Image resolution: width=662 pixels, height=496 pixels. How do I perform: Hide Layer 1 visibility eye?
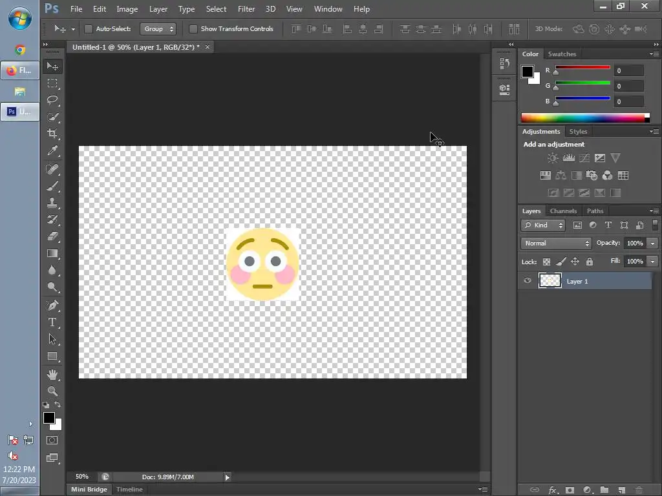click(x=528, y=280)
